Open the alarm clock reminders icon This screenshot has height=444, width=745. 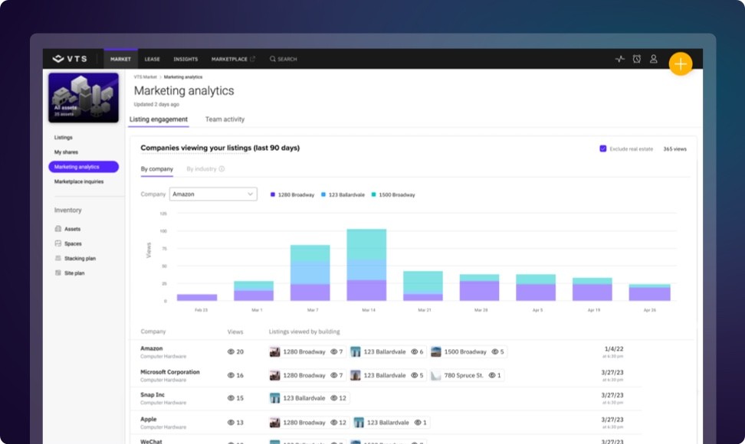coord(636,59)
